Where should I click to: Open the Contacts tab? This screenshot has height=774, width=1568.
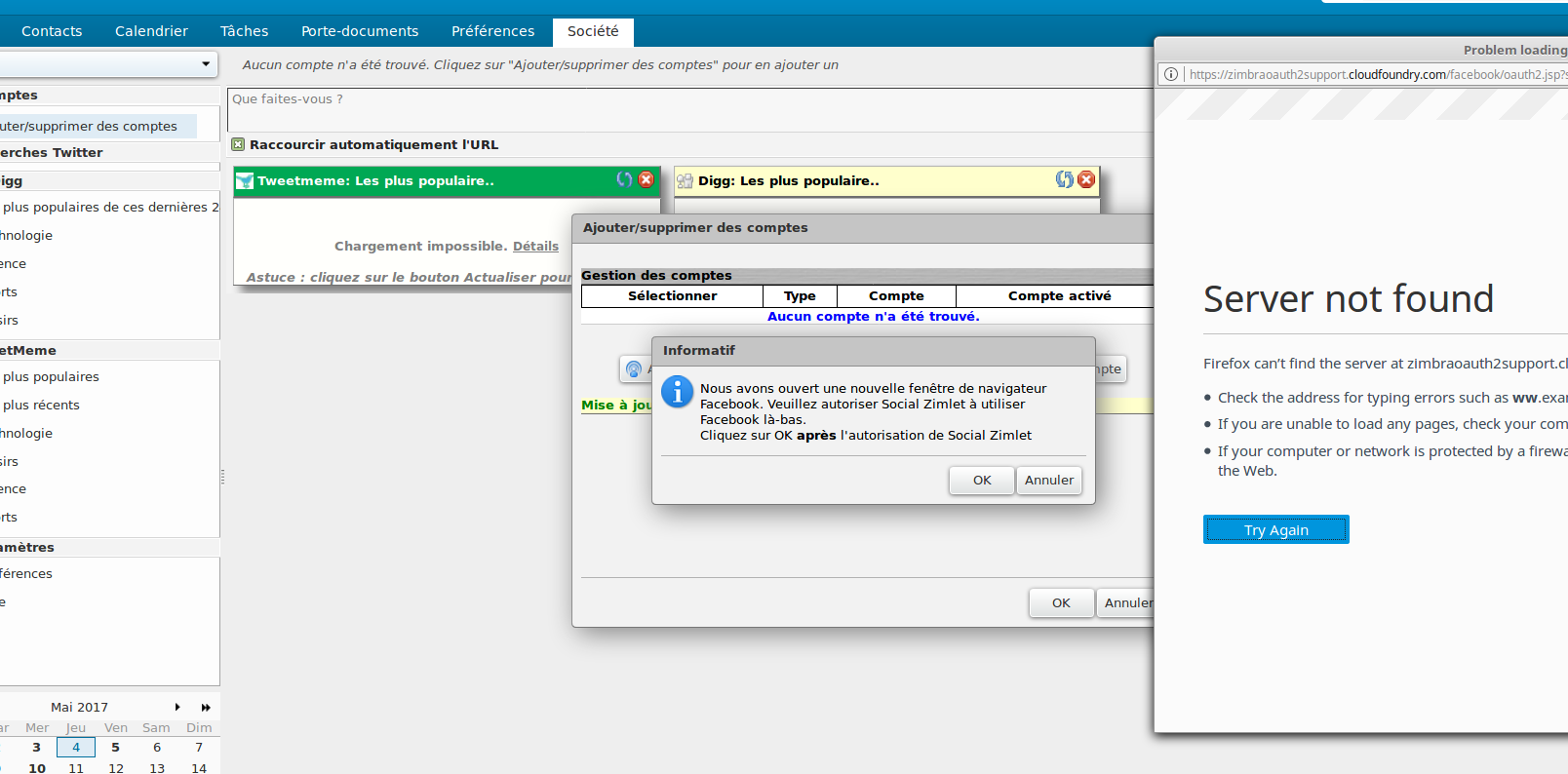click(52, 31)
